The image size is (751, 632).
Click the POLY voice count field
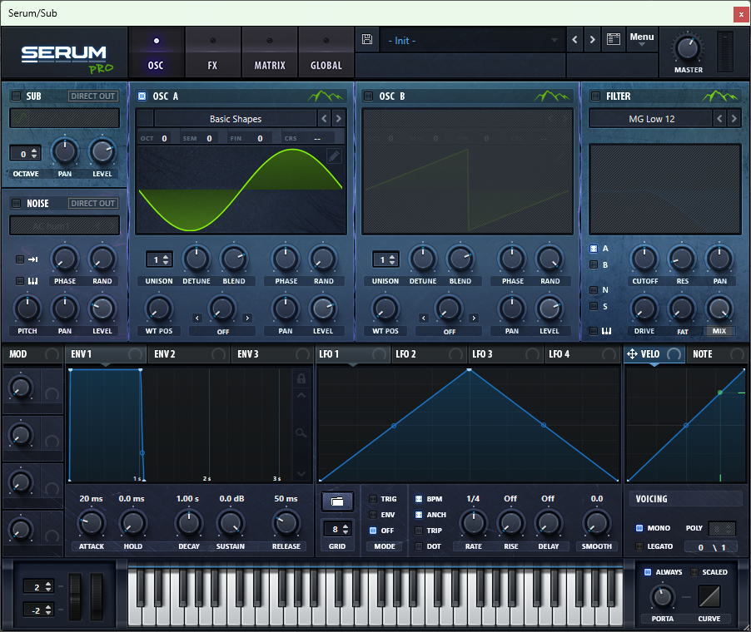coord(722,528)
